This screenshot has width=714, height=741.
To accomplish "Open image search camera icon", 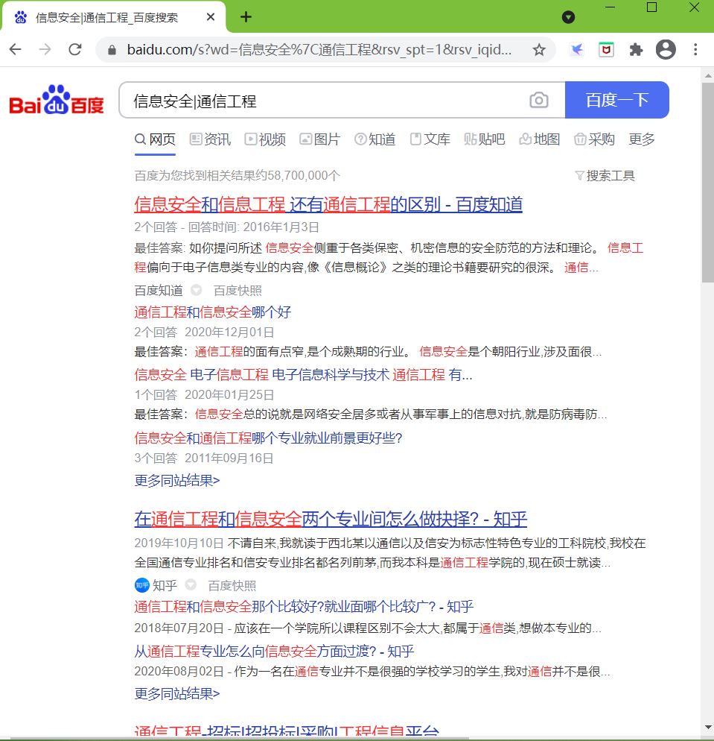I will (x=538, y=100).
